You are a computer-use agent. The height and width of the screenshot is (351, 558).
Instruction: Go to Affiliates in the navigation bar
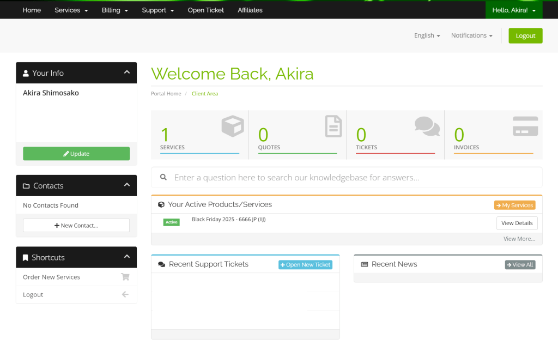pos(250,10)
